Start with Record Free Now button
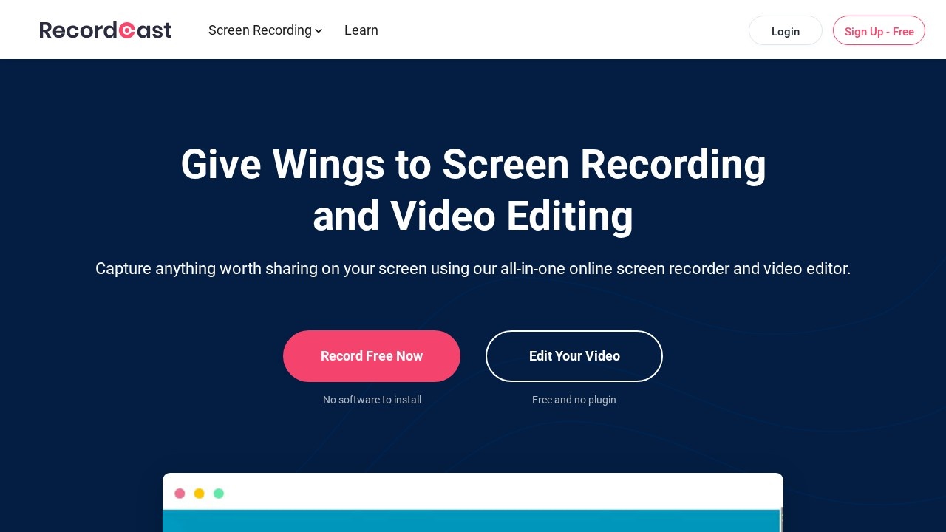 click(372, 356)
